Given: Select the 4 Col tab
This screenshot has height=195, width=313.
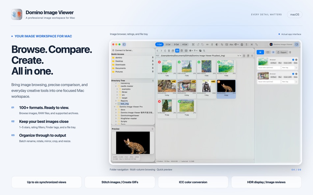Looking at the screenshot, I should click(x=185, y=44).
